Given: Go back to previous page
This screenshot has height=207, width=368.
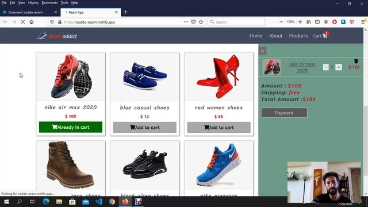Looking at the screenshot, I should (x=5, y=22).
